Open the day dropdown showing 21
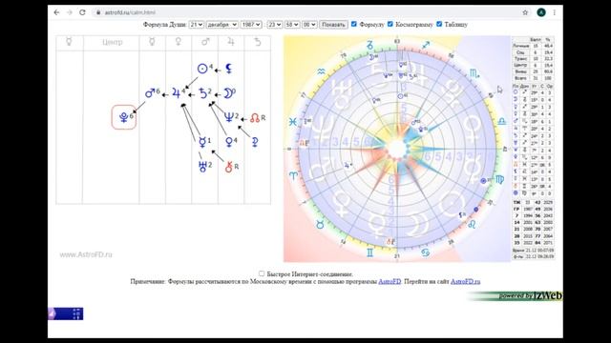 pyautogui.click(x=196, y=25)
